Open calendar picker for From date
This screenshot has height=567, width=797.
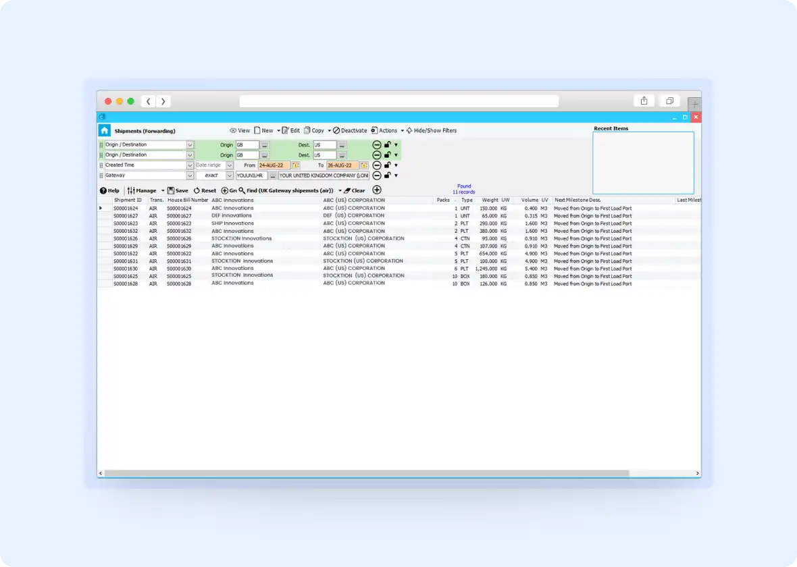(x=296, y=165)
